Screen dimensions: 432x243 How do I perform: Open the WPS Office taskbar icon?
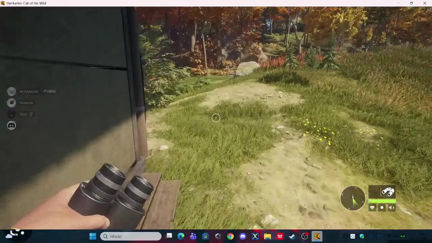[x=280, y=236]
